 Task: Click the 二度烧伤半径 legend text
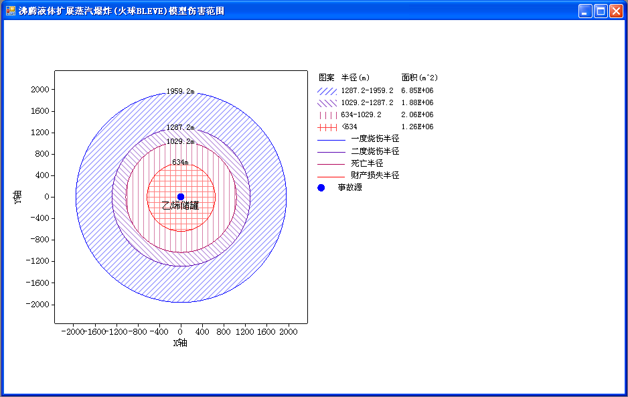click(376, 151)
